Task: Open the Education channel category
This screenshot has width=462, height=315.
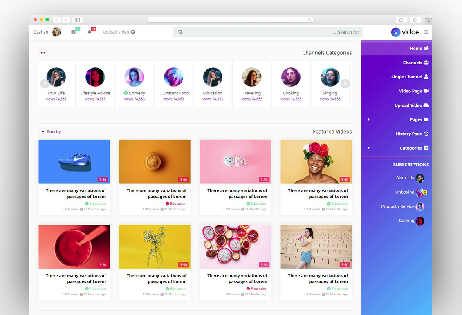Action: point(213,84)
